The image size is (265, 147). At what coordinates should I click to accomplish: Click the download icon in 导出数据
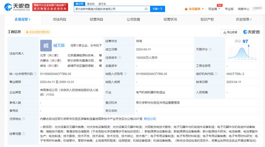[225, 32]
